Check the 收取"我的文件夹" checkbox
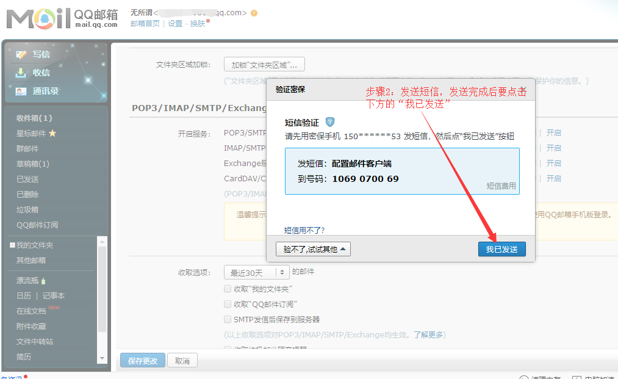This screenshot has height=379, width=618. (228, 289)
